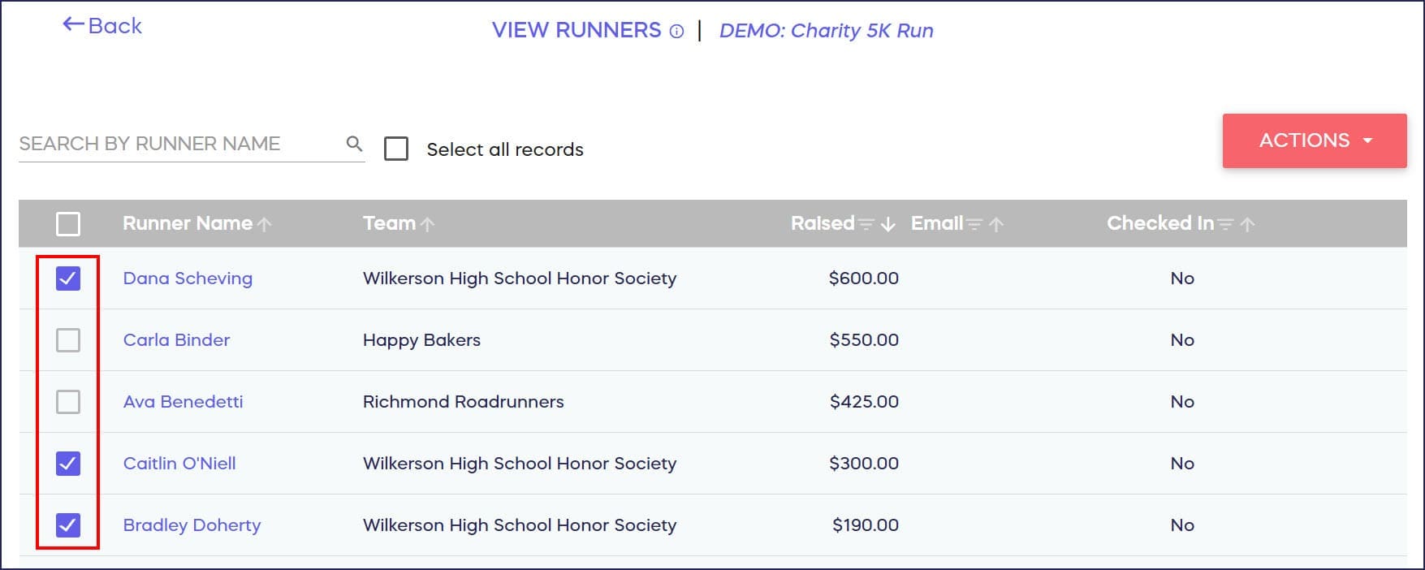Open runner Caitlin O'Neill's profile link
Screen dimensions: 1425x570
tap(179, 464)
